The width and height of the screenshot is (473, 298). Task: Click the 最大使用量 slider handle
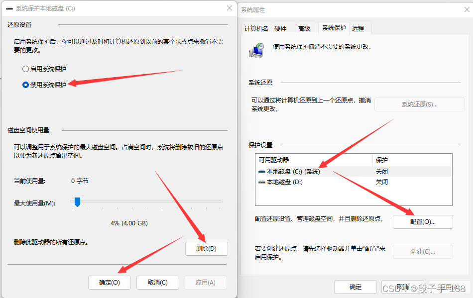click(78, 202)
